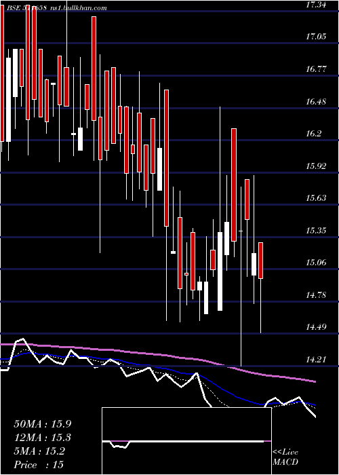This screenshot has width=339, height=475.
Task: Click the 16.48 price axis label
Action: pyautogui.click(x=316, y=102)
